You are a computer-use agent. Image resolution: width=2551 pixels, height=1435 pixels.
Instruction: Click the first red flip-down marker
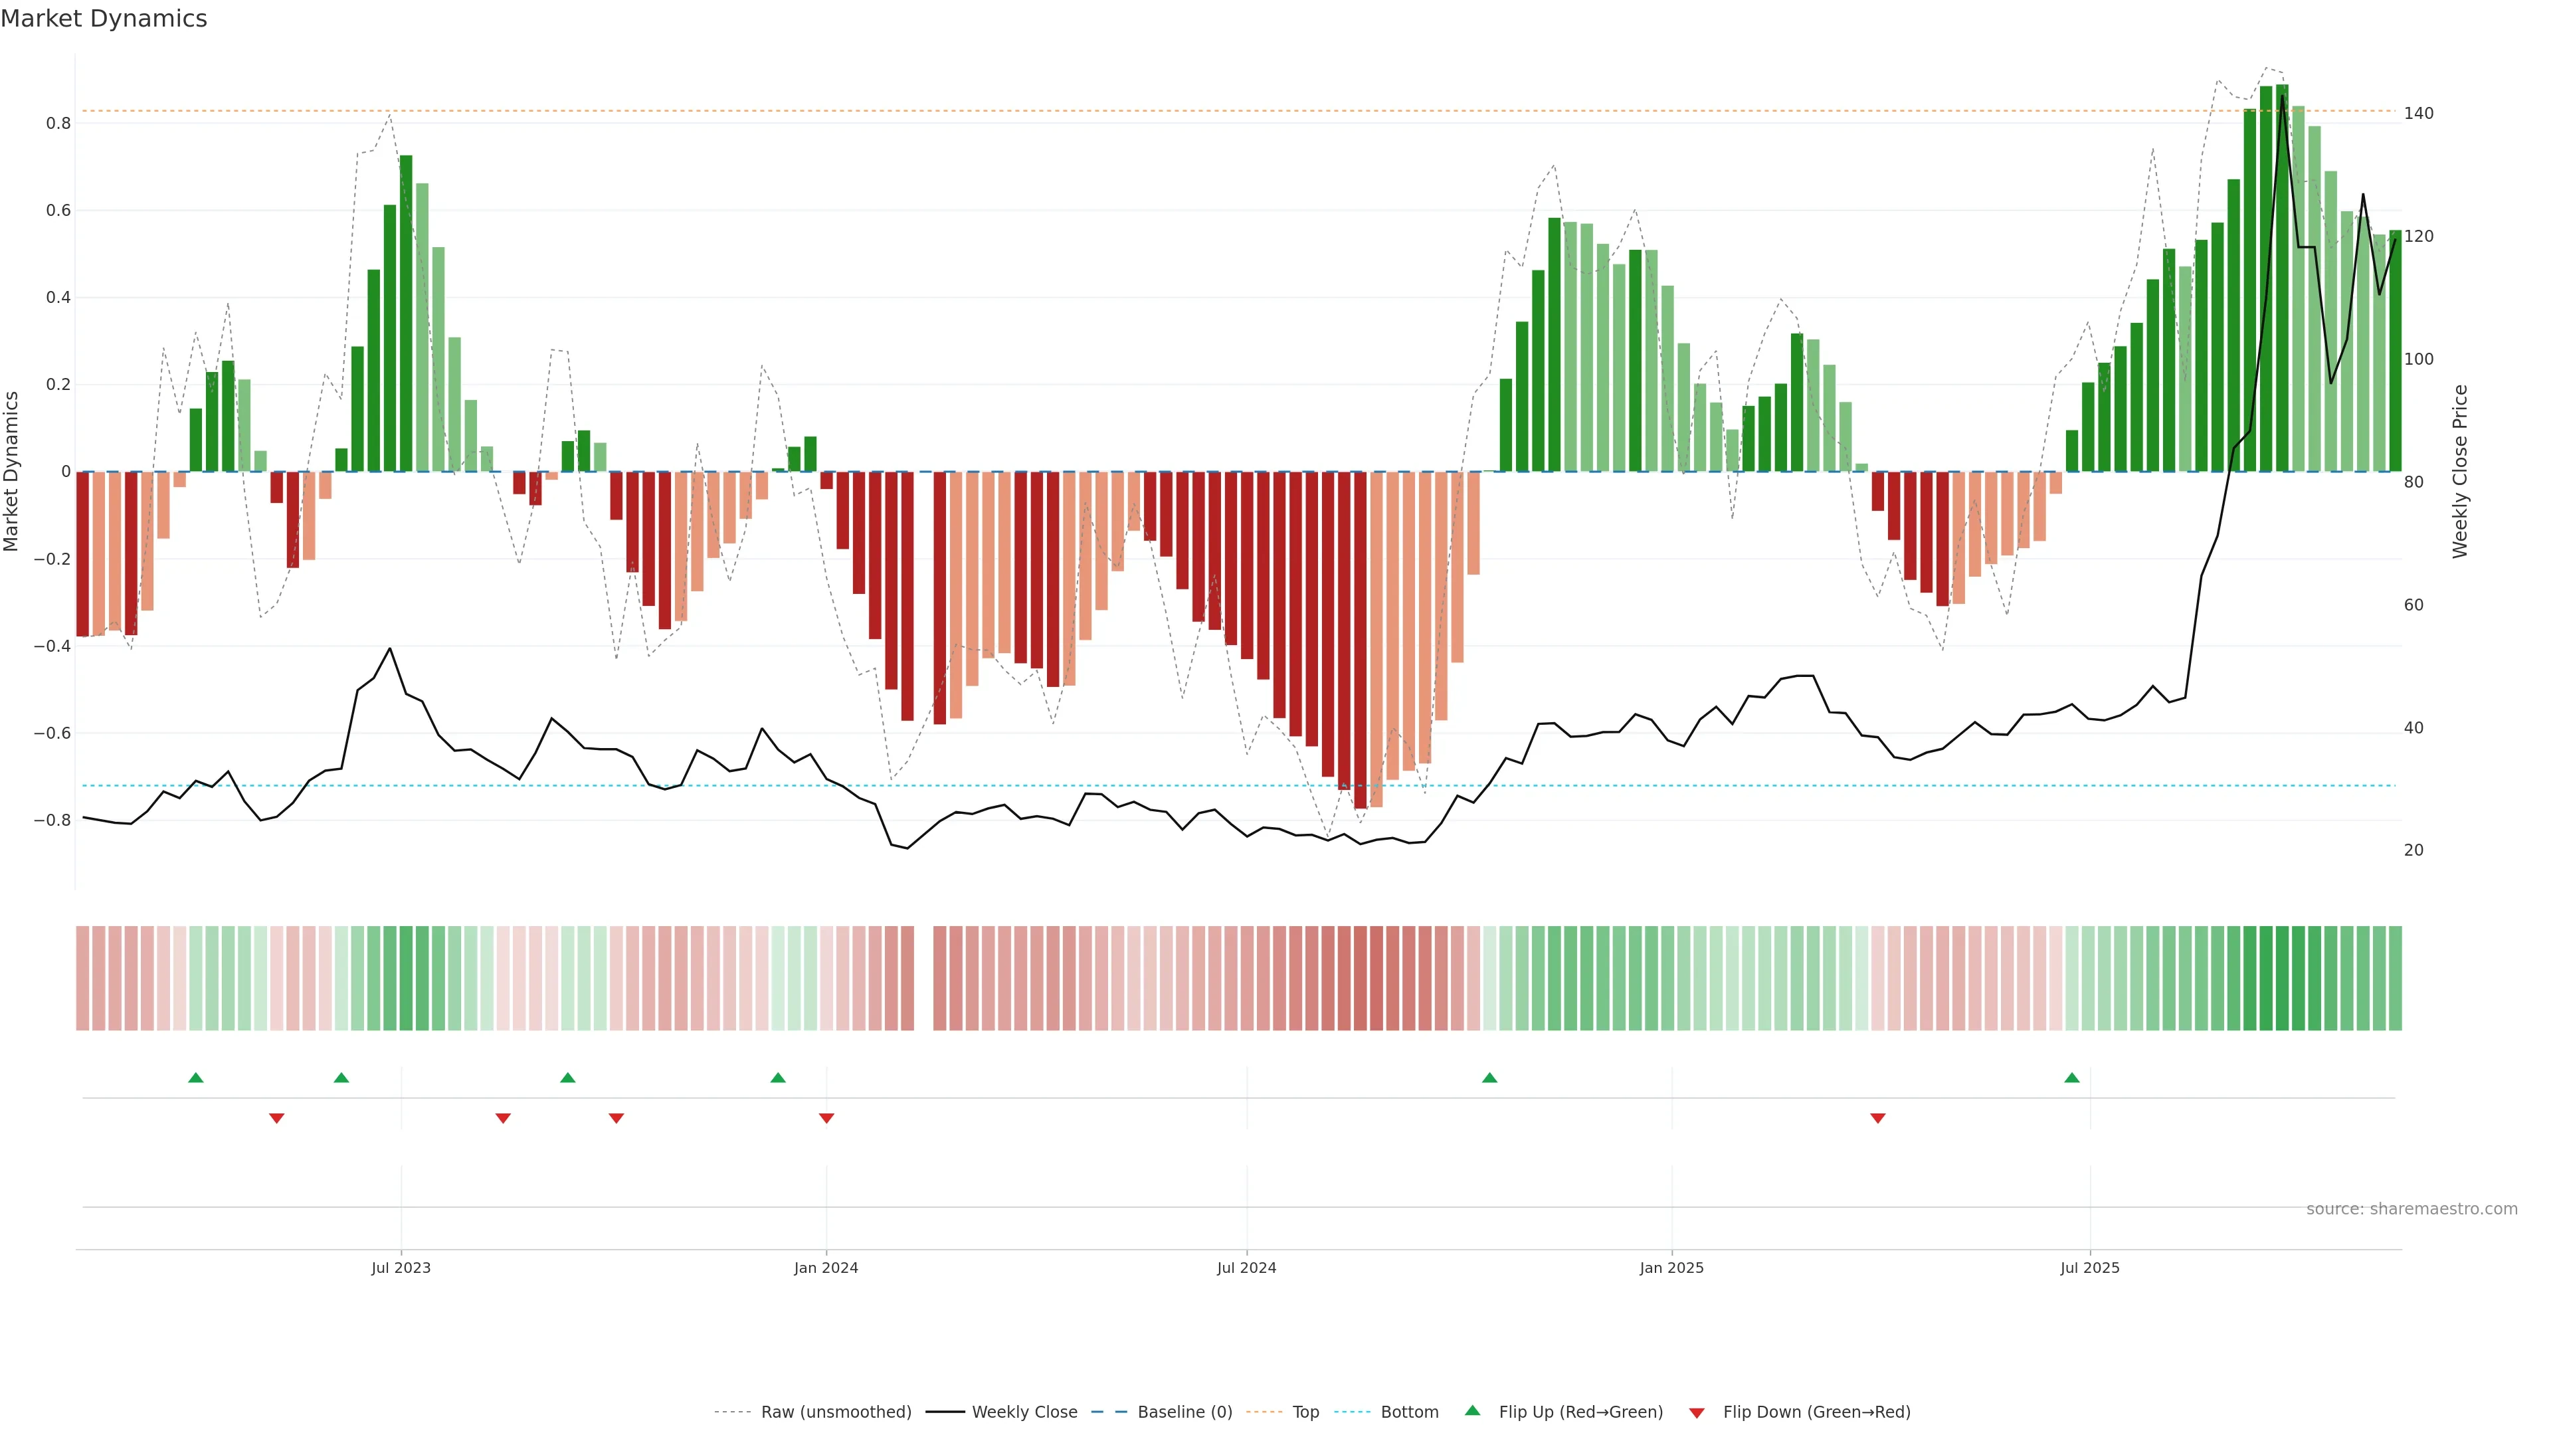click(277, 1118)
